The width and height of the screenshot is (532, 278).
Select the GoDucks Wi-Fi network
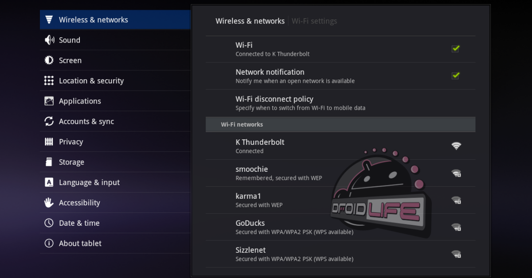point(294,227)
